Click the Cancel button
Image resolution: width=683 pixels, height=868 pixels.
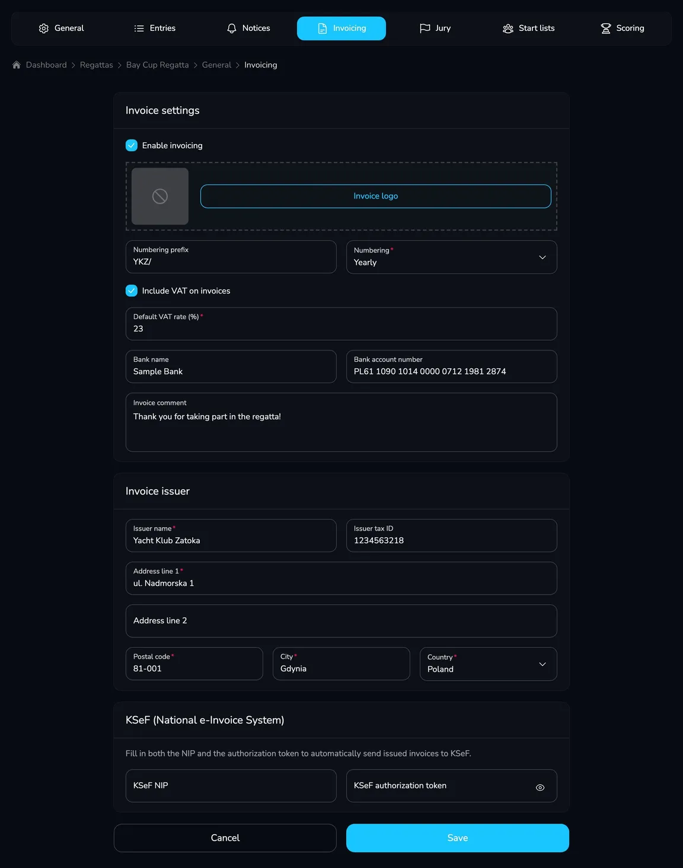[225, 838]
